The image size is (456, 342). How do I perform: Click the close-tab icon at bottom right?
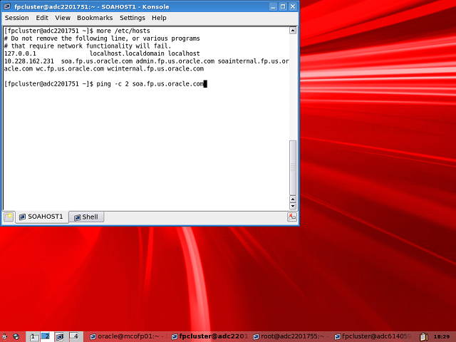coord(292,217)
